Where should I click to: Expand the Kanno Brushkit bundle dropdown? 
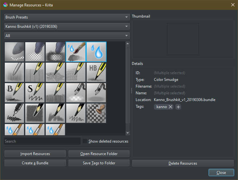coord(67,26)
